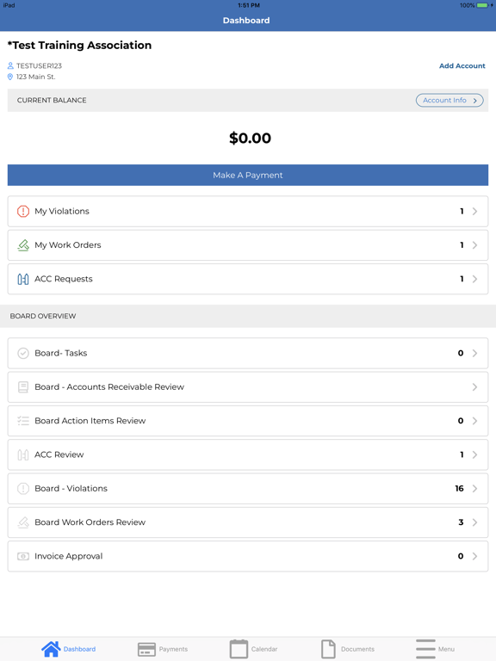
Task: Expand Board Action Items Review chevron
Action: click(x=475, y=421)
